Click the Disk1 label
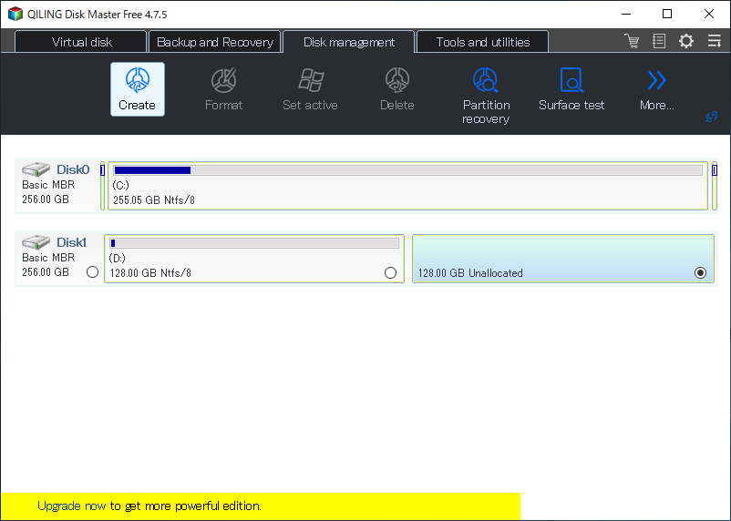 click(x=71, y=242)
